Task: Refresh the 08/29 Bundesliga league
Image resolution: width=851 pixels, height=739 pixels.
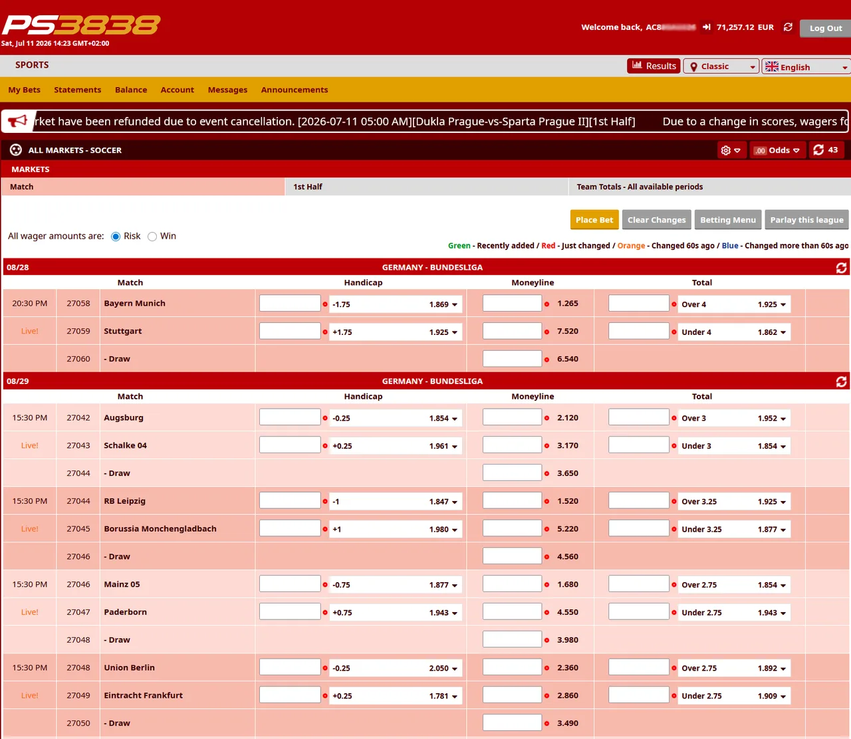Action: coord(841,381)
